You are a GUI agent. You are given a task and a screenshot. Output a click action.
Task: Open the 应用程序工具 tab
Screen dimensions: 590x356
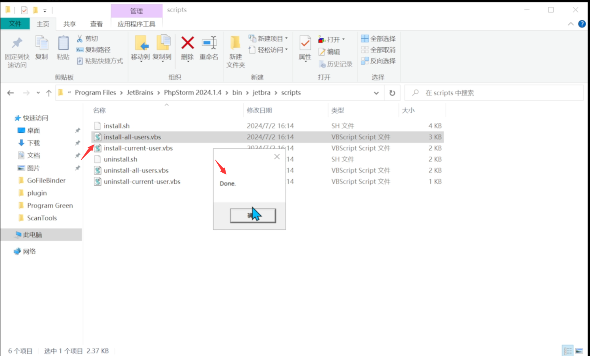(136, 24)
